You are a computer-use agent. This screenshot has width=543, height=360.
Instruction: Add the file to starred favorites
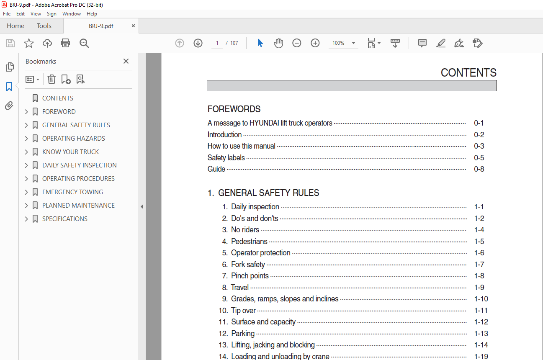pos(28,43)
